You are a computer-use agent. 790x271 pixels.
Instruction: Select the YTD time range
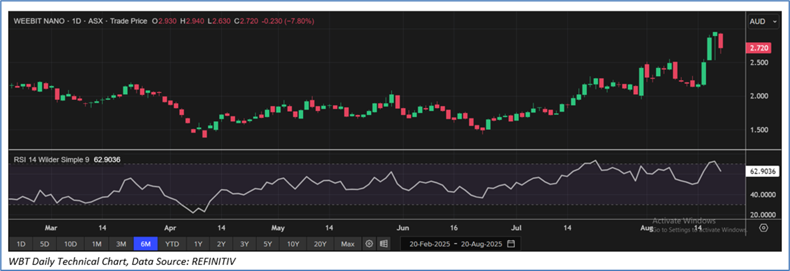pyautogui.click(x=172, y=244)
